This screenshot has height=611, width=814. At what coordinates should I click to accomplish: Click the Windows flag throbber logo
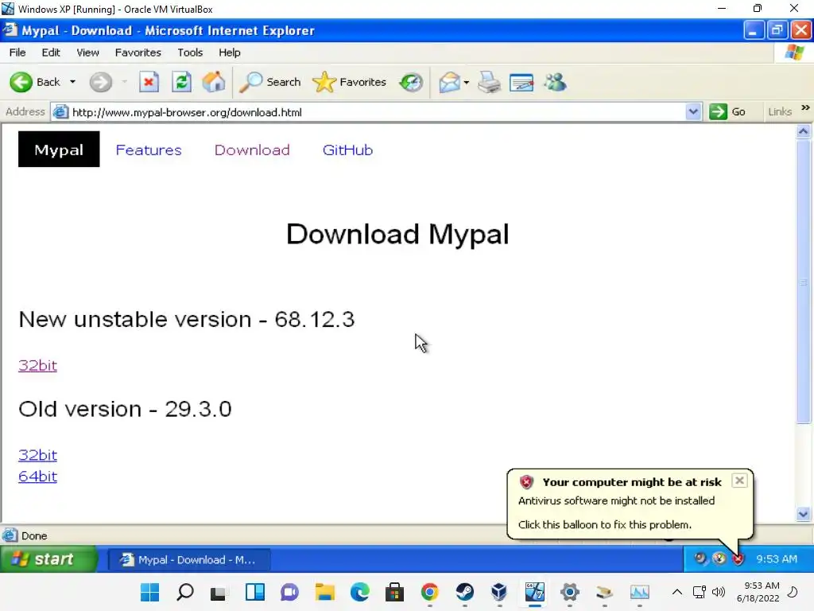795,53
